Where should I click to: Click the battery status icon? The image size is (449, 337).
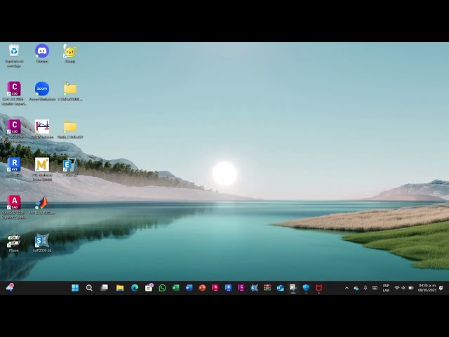pos(411,288)
